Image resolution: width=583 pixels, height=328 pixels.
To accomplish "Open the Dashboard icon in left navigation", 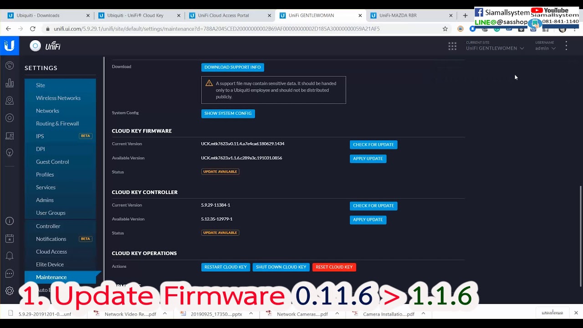I will point(10,66).
